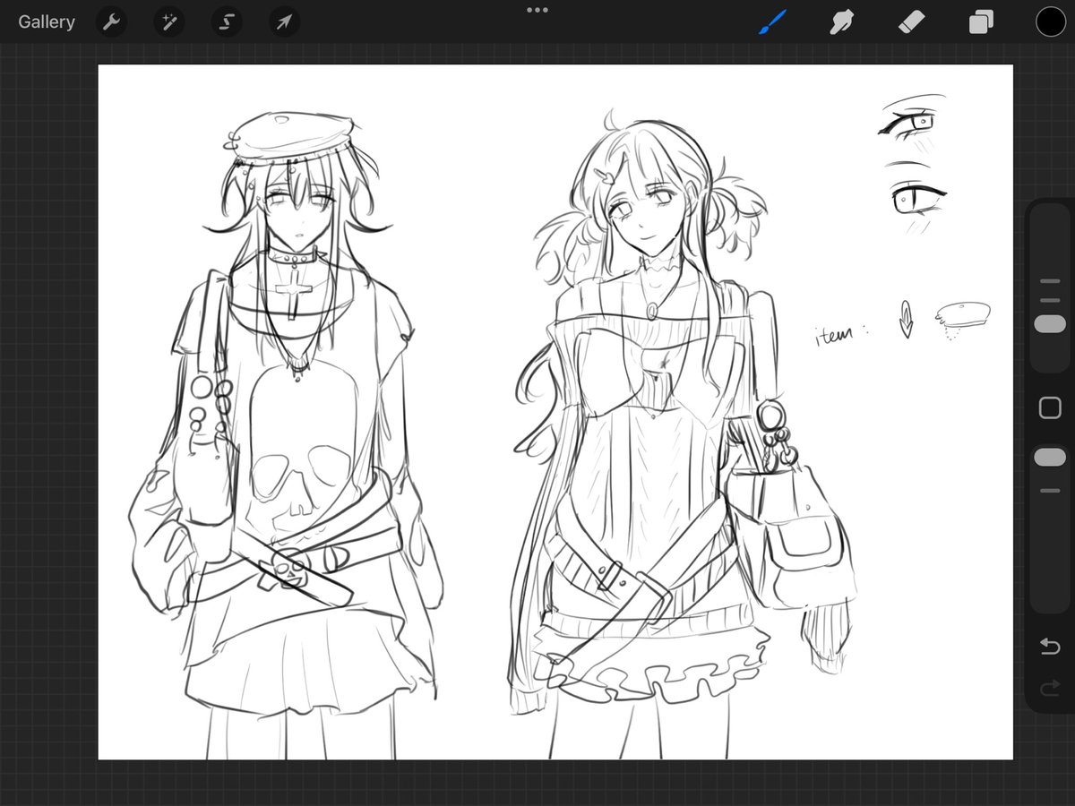Toggle the Selection tool on
The width and height of the screenshot is (1075, 806).
[226, 21]
